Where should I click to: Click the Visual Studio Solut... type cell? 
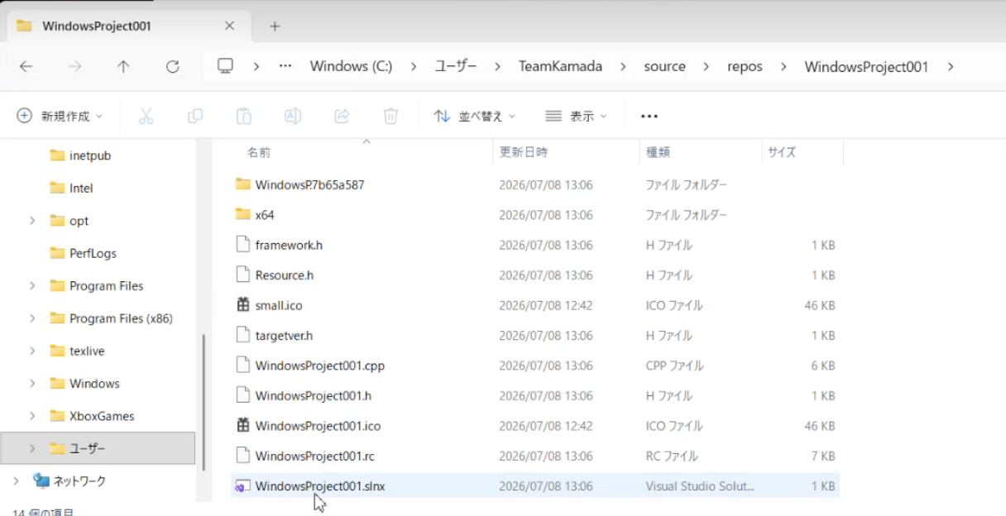(x=700, y=486)
